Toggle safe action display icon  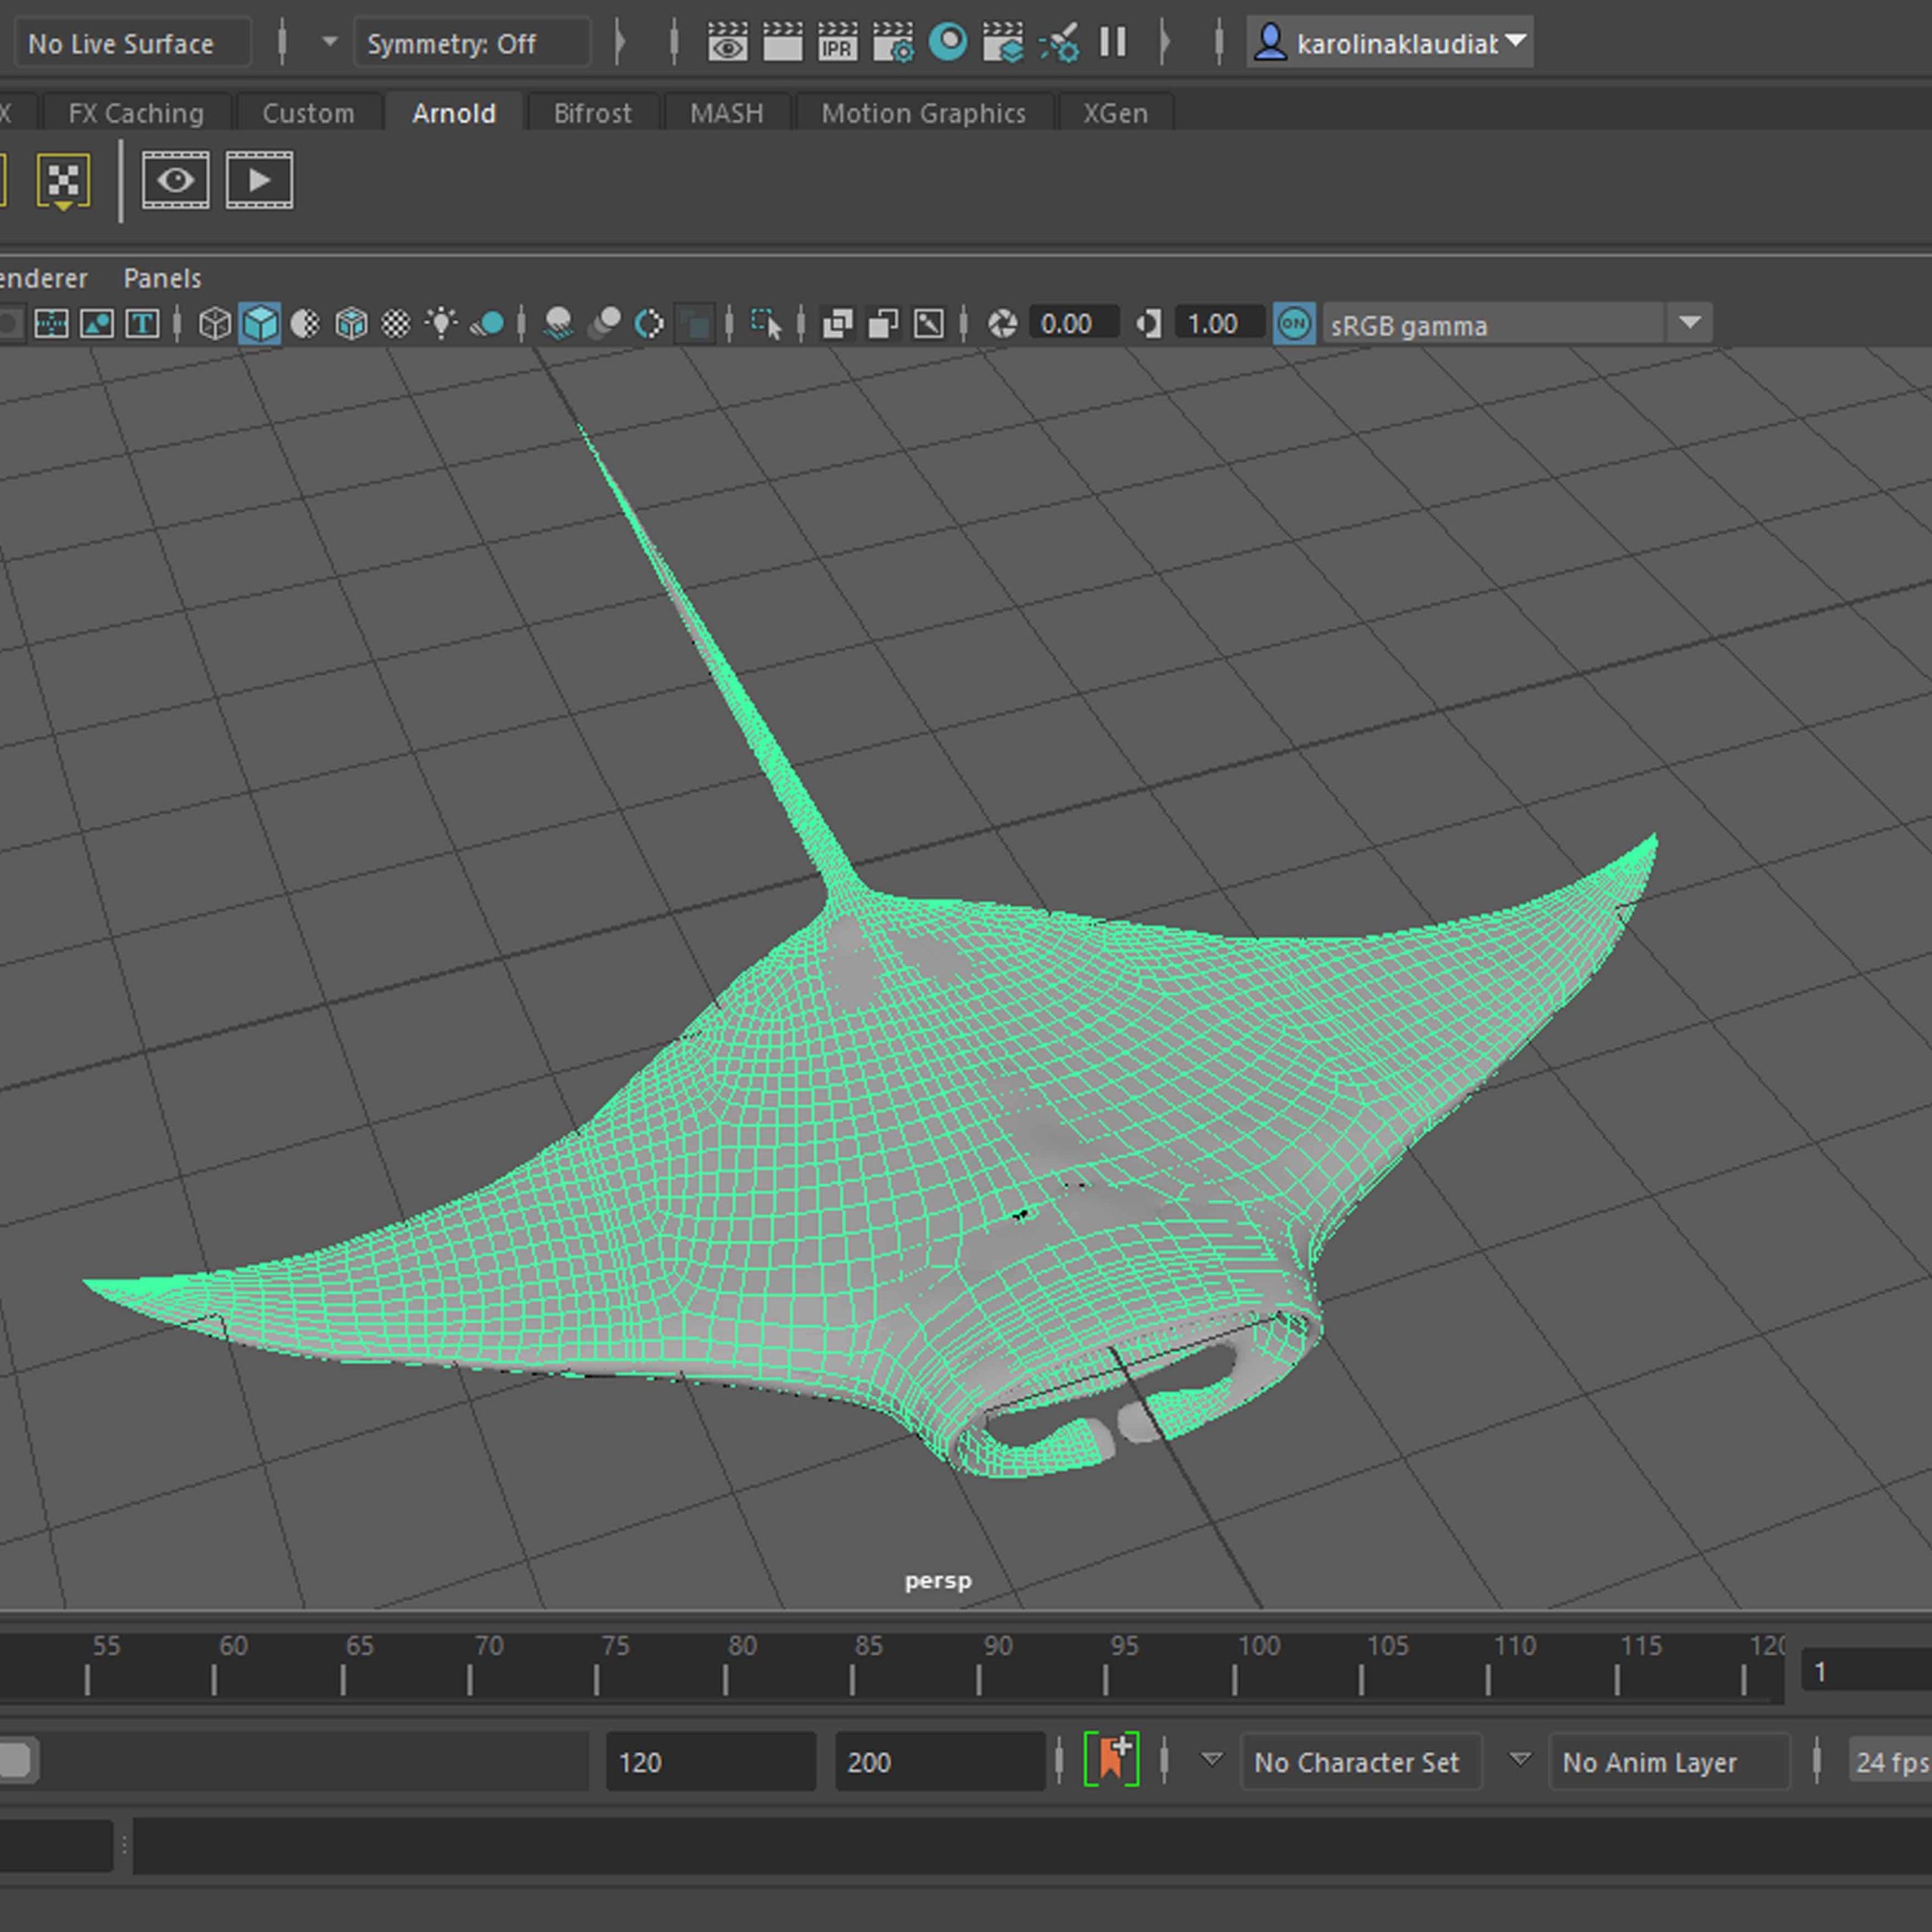[x=97, y=324]
